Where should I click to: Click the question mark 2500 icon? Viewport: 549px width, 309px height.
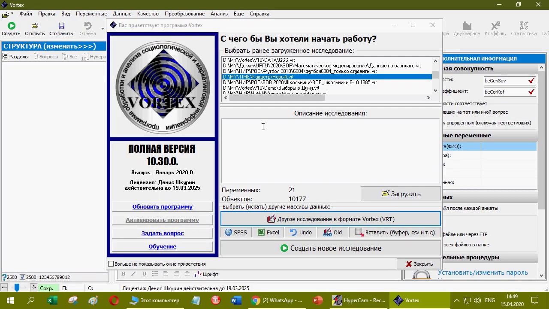click(x=4, y=277)
